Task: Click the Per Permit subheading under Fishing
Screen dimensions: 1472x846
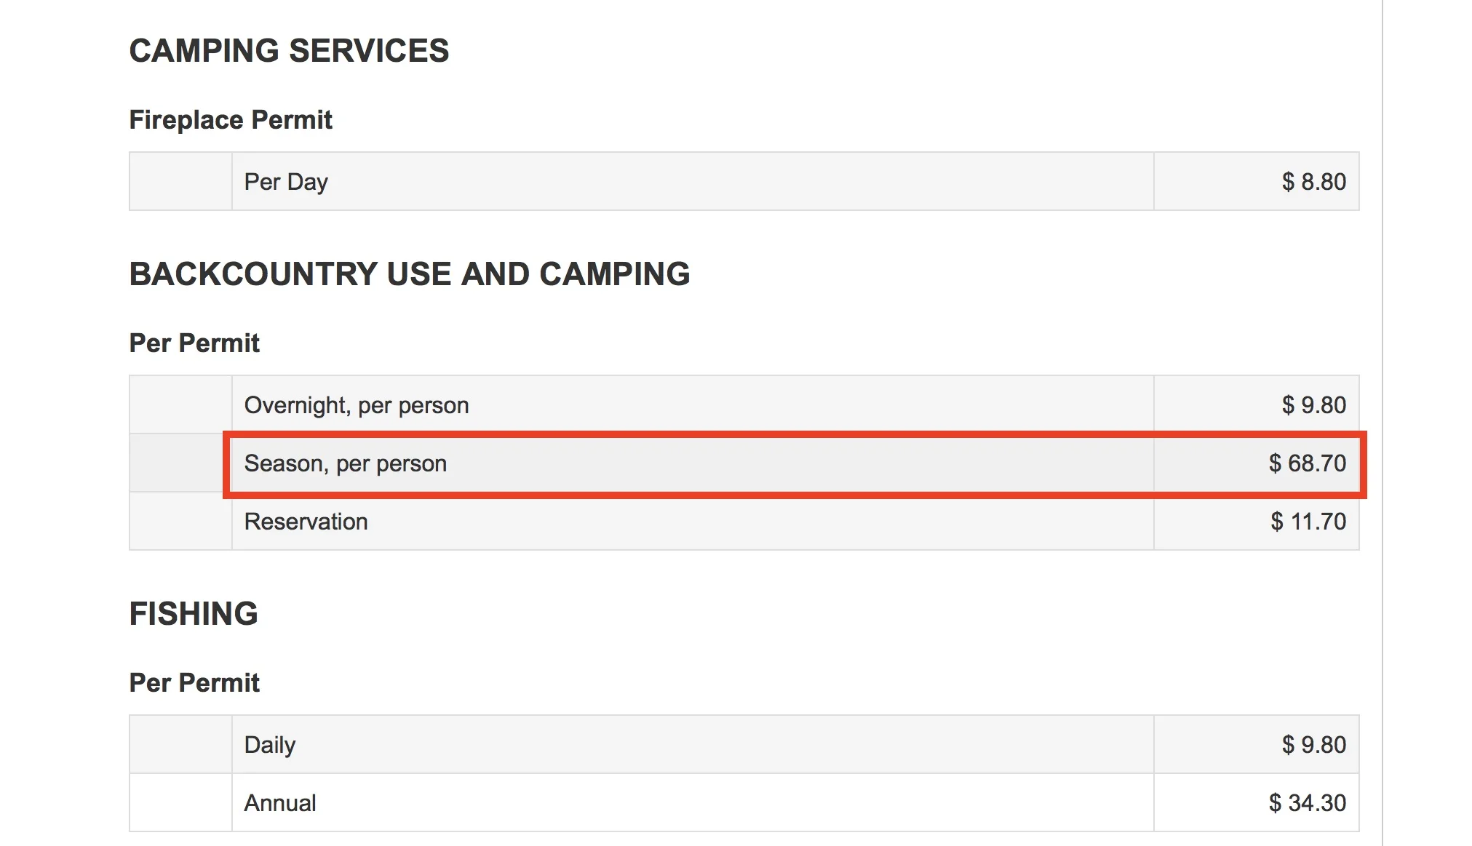Action: point(194,682)
